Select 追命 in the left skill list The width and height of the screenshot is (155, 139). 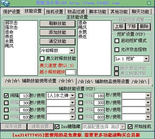[x=9, y=32]
